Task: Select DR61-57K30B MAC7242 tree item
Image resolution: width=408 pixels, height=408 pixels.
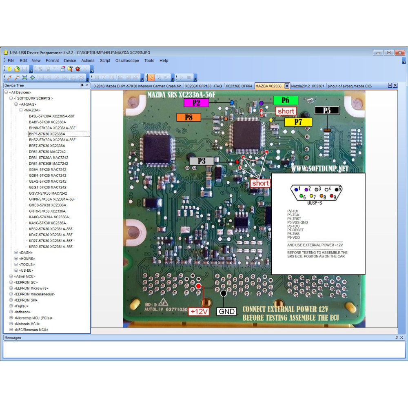Action: pyautogui.click(x=49, y=164)
